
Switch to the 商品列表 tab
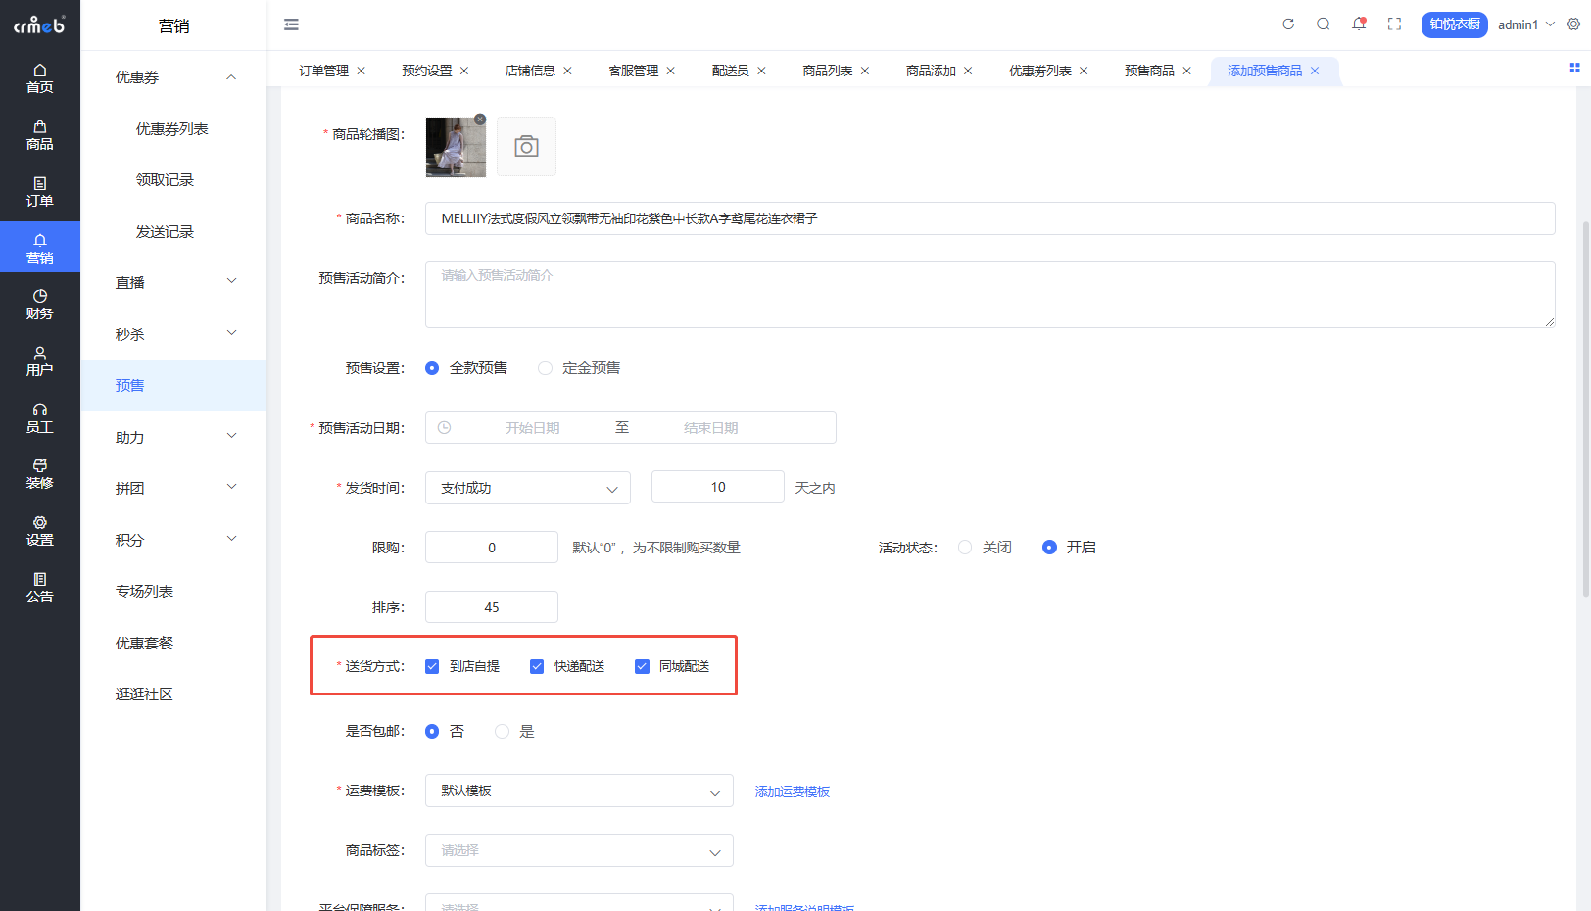coord(828,71)
